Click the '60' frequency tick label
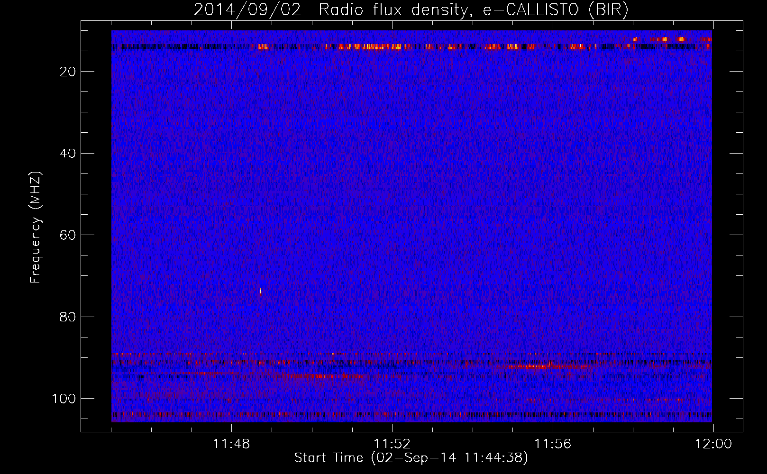 tap(68, 235)
